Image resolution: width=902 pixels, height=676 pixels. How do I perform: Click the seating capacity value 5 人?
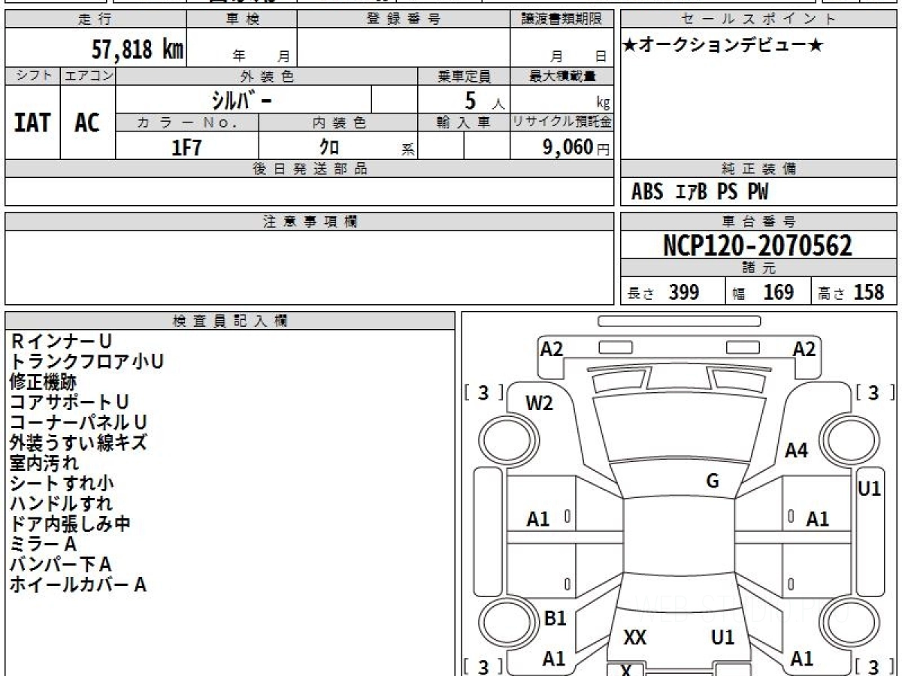coord(485,100)
